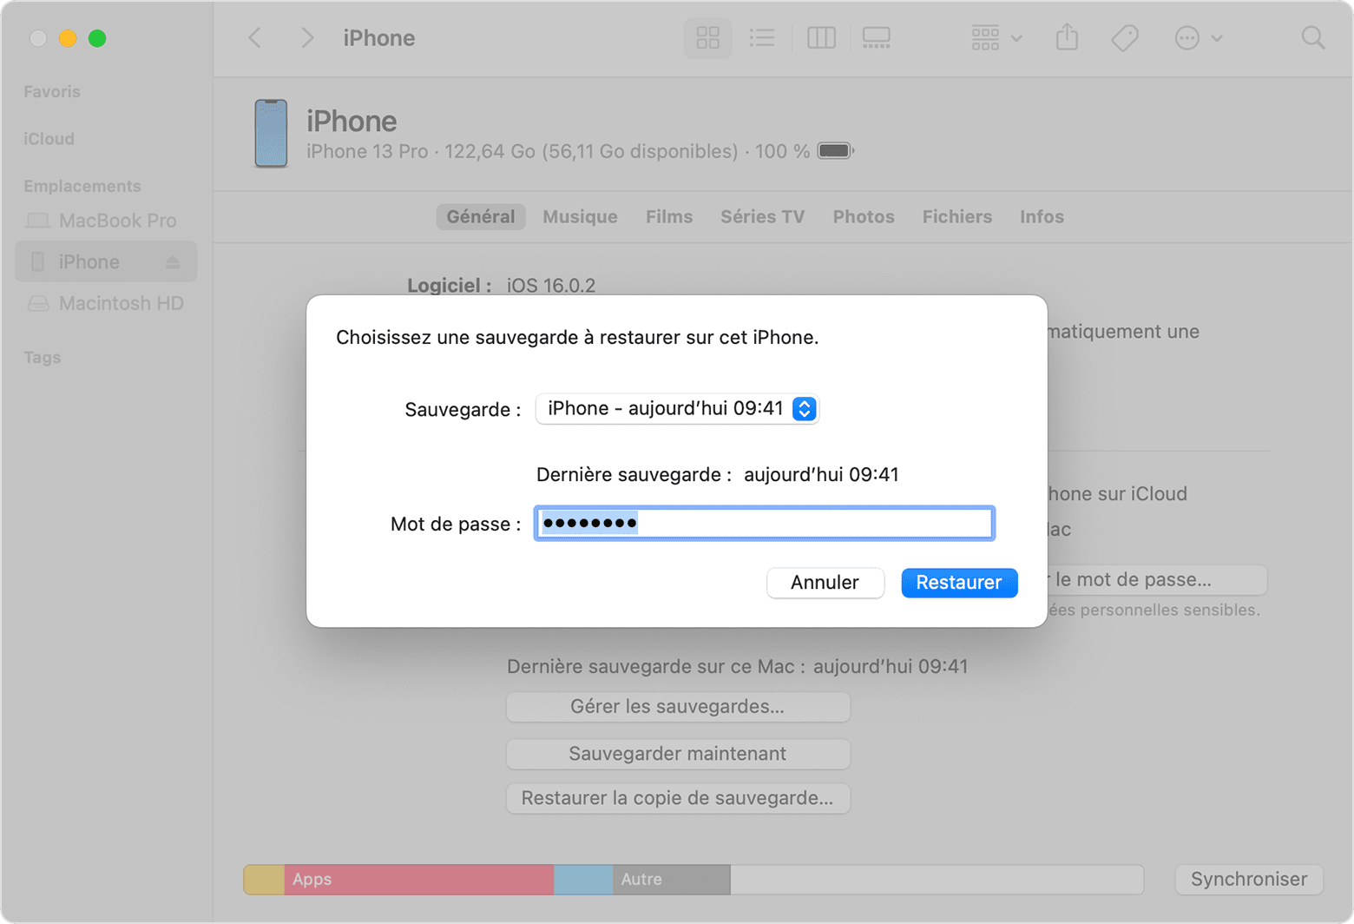Open the Share menu icon
The image size is (1354, 924).
pos(1067,37)
